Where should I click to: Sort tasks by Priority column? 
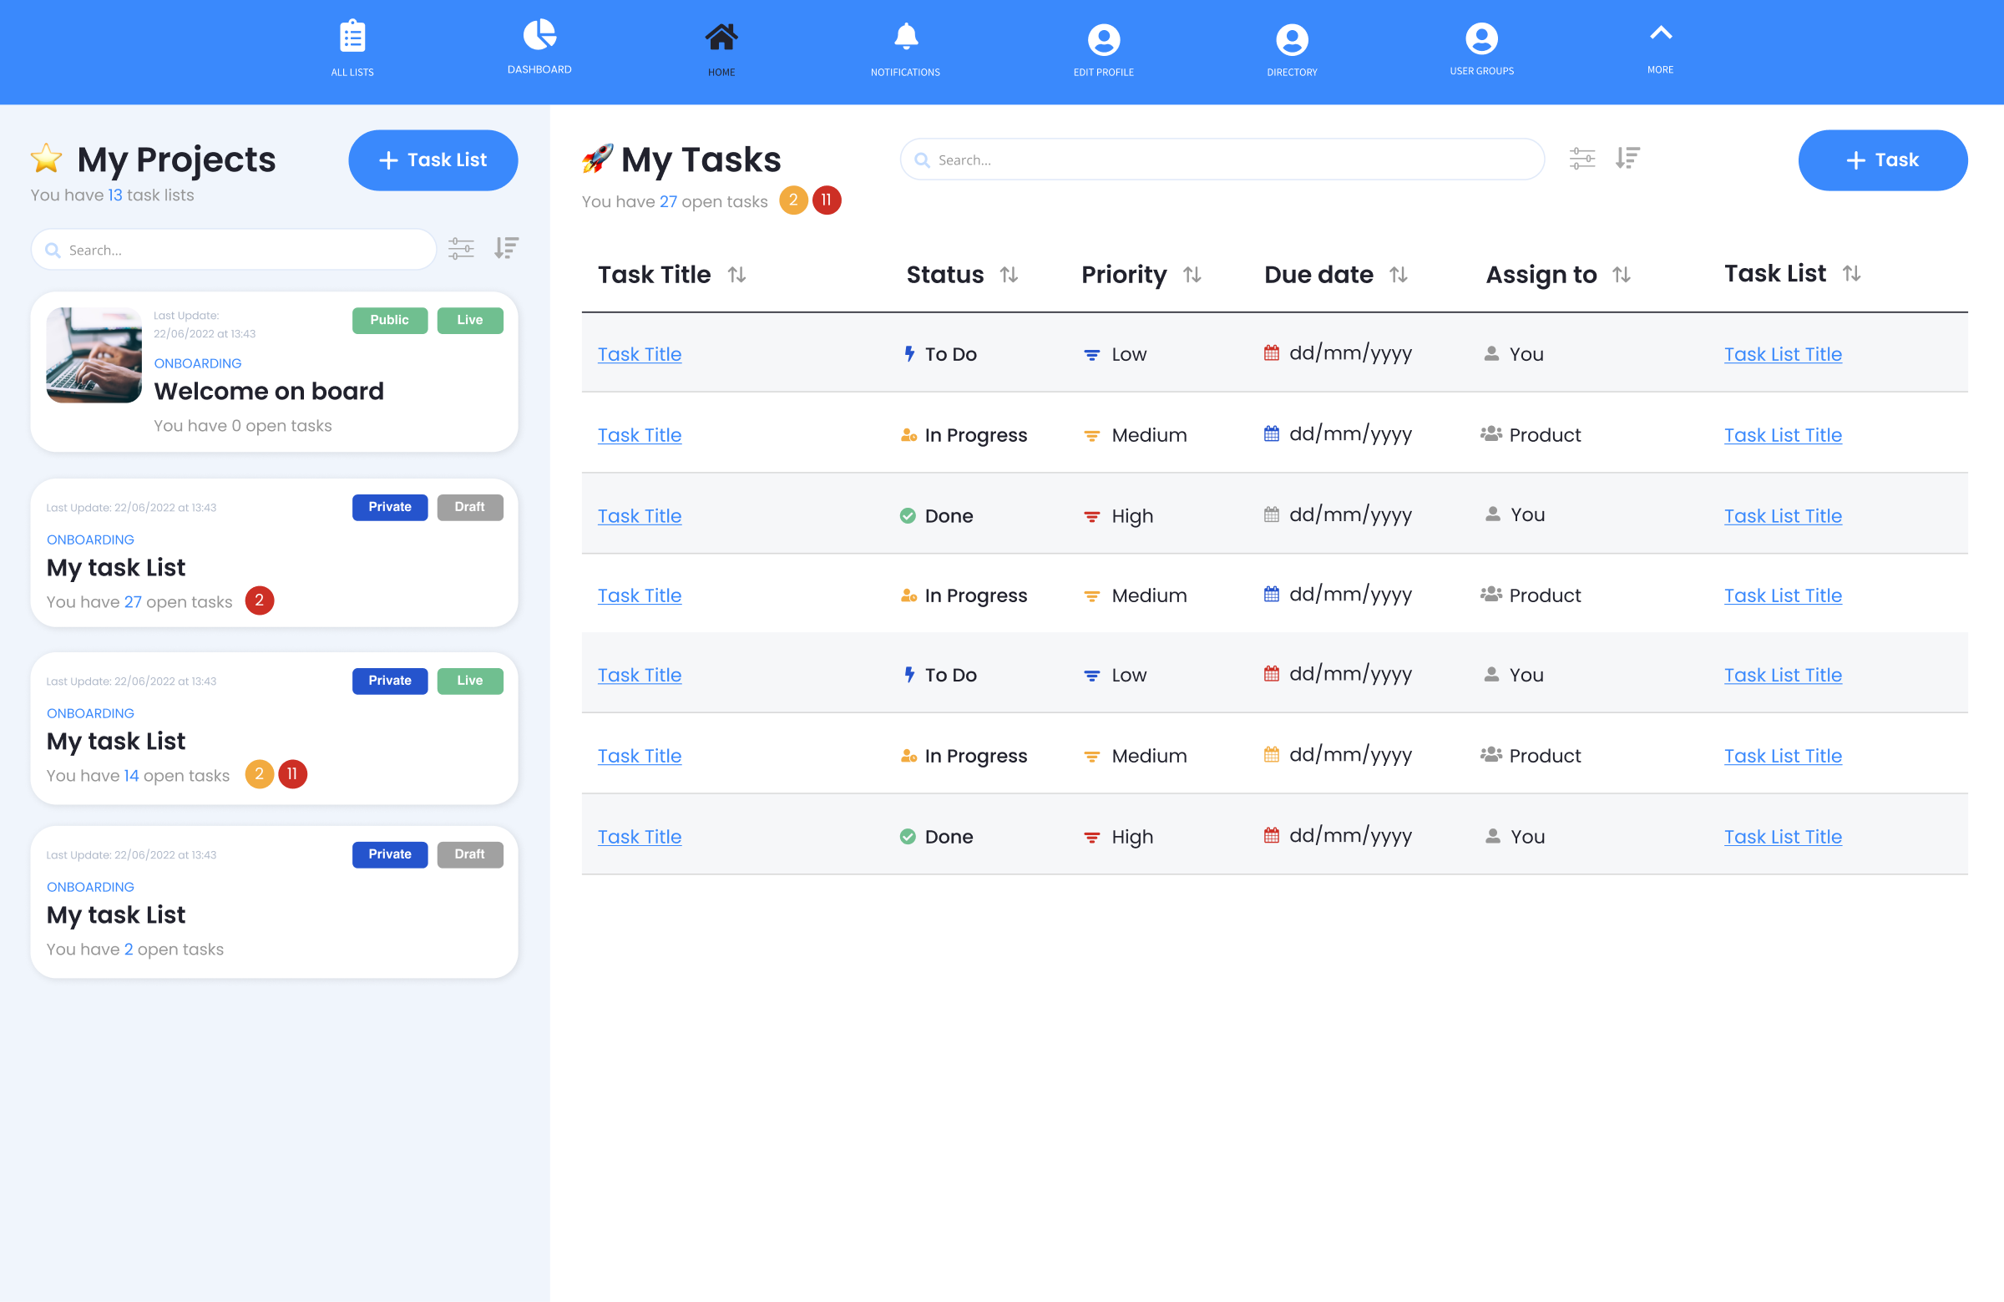[x=1194, y=275]
